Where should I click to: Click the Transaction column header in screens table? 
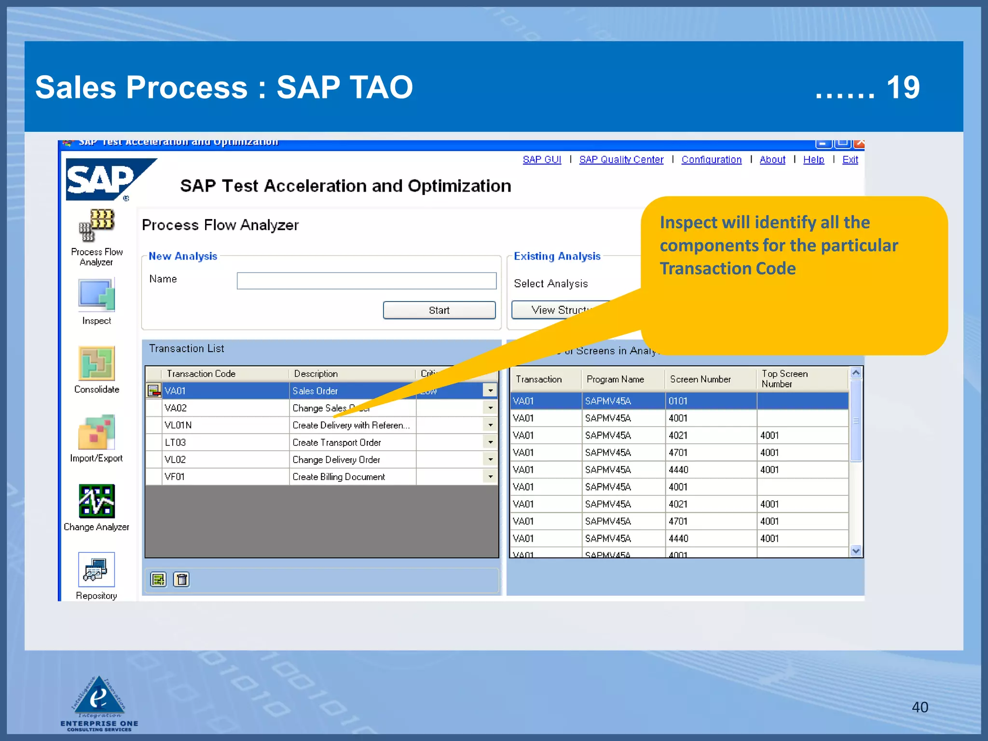tap(546, 379)
